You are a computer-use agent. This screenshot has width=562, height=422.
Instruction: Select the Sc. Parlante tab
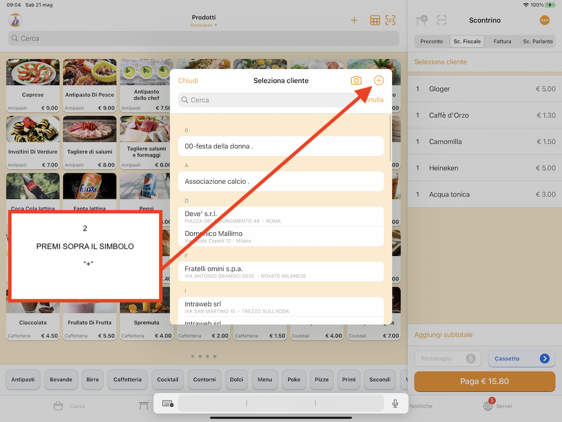pyautogui.click(x=538, y=41)
